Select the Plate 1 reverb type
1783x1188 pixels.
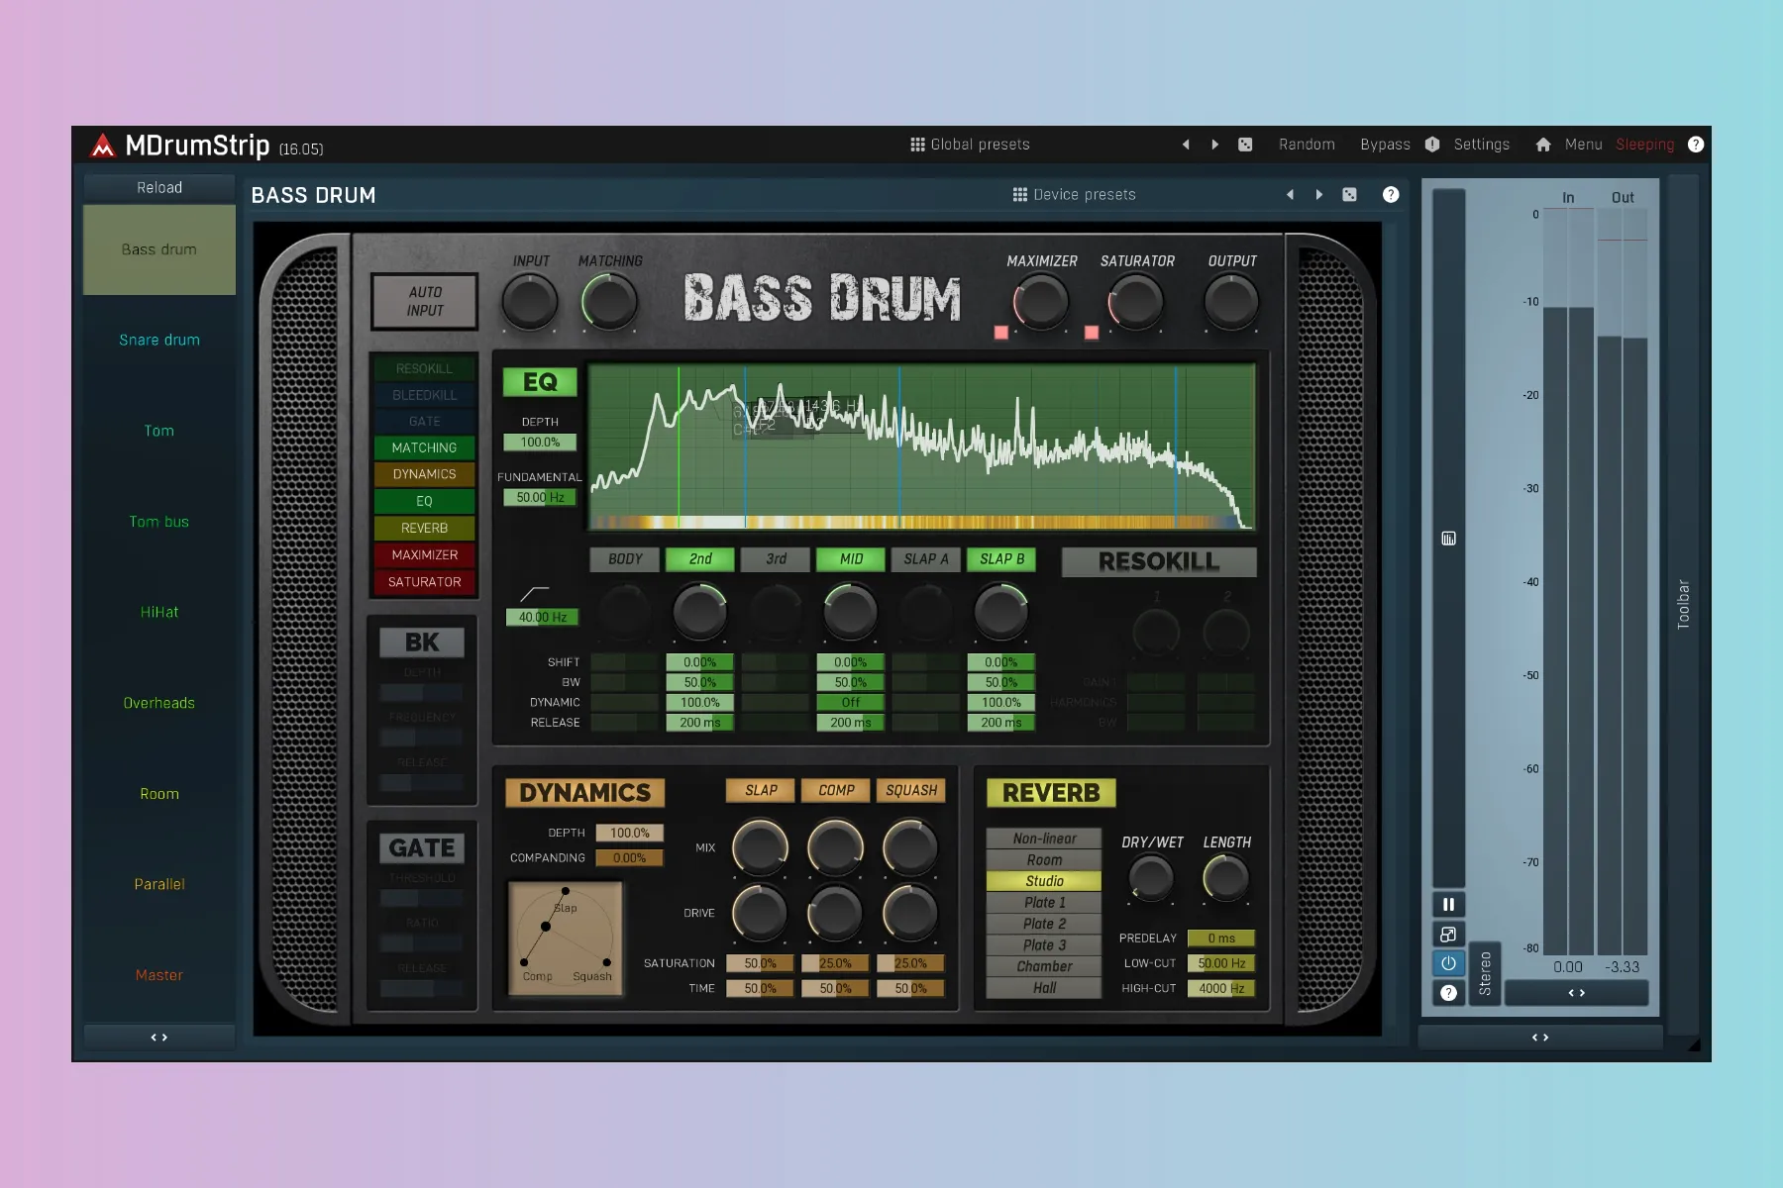coord(1044,903)
